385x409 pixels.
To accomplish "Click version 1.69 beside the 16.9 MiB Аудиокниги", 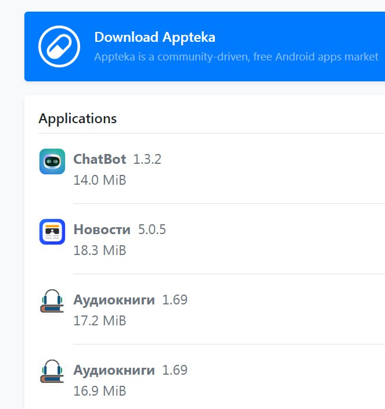I will pyautogui.click(x=175, y=370).
